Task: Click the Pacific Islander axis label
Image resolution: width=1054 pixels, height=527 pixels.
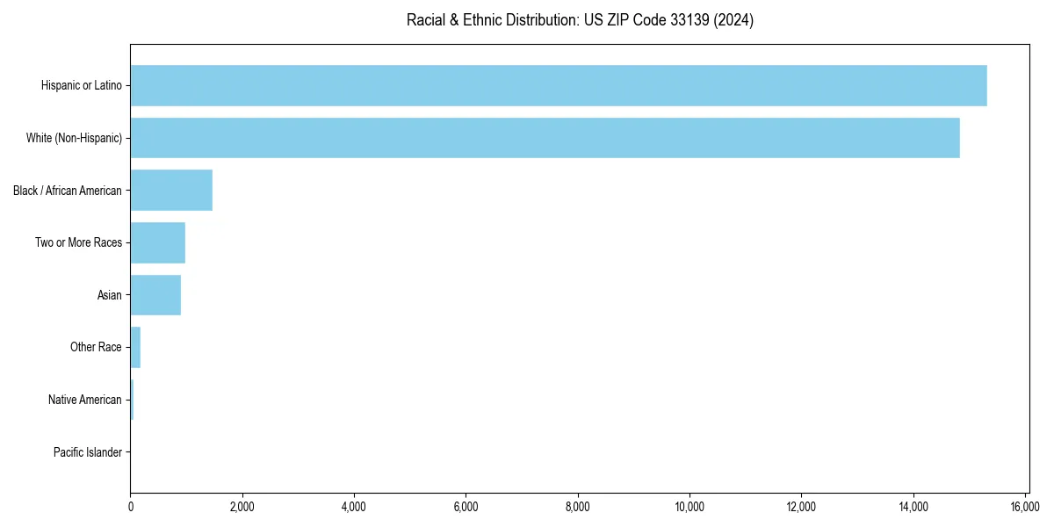Action: pyautogui.click(x=88, y=452)
